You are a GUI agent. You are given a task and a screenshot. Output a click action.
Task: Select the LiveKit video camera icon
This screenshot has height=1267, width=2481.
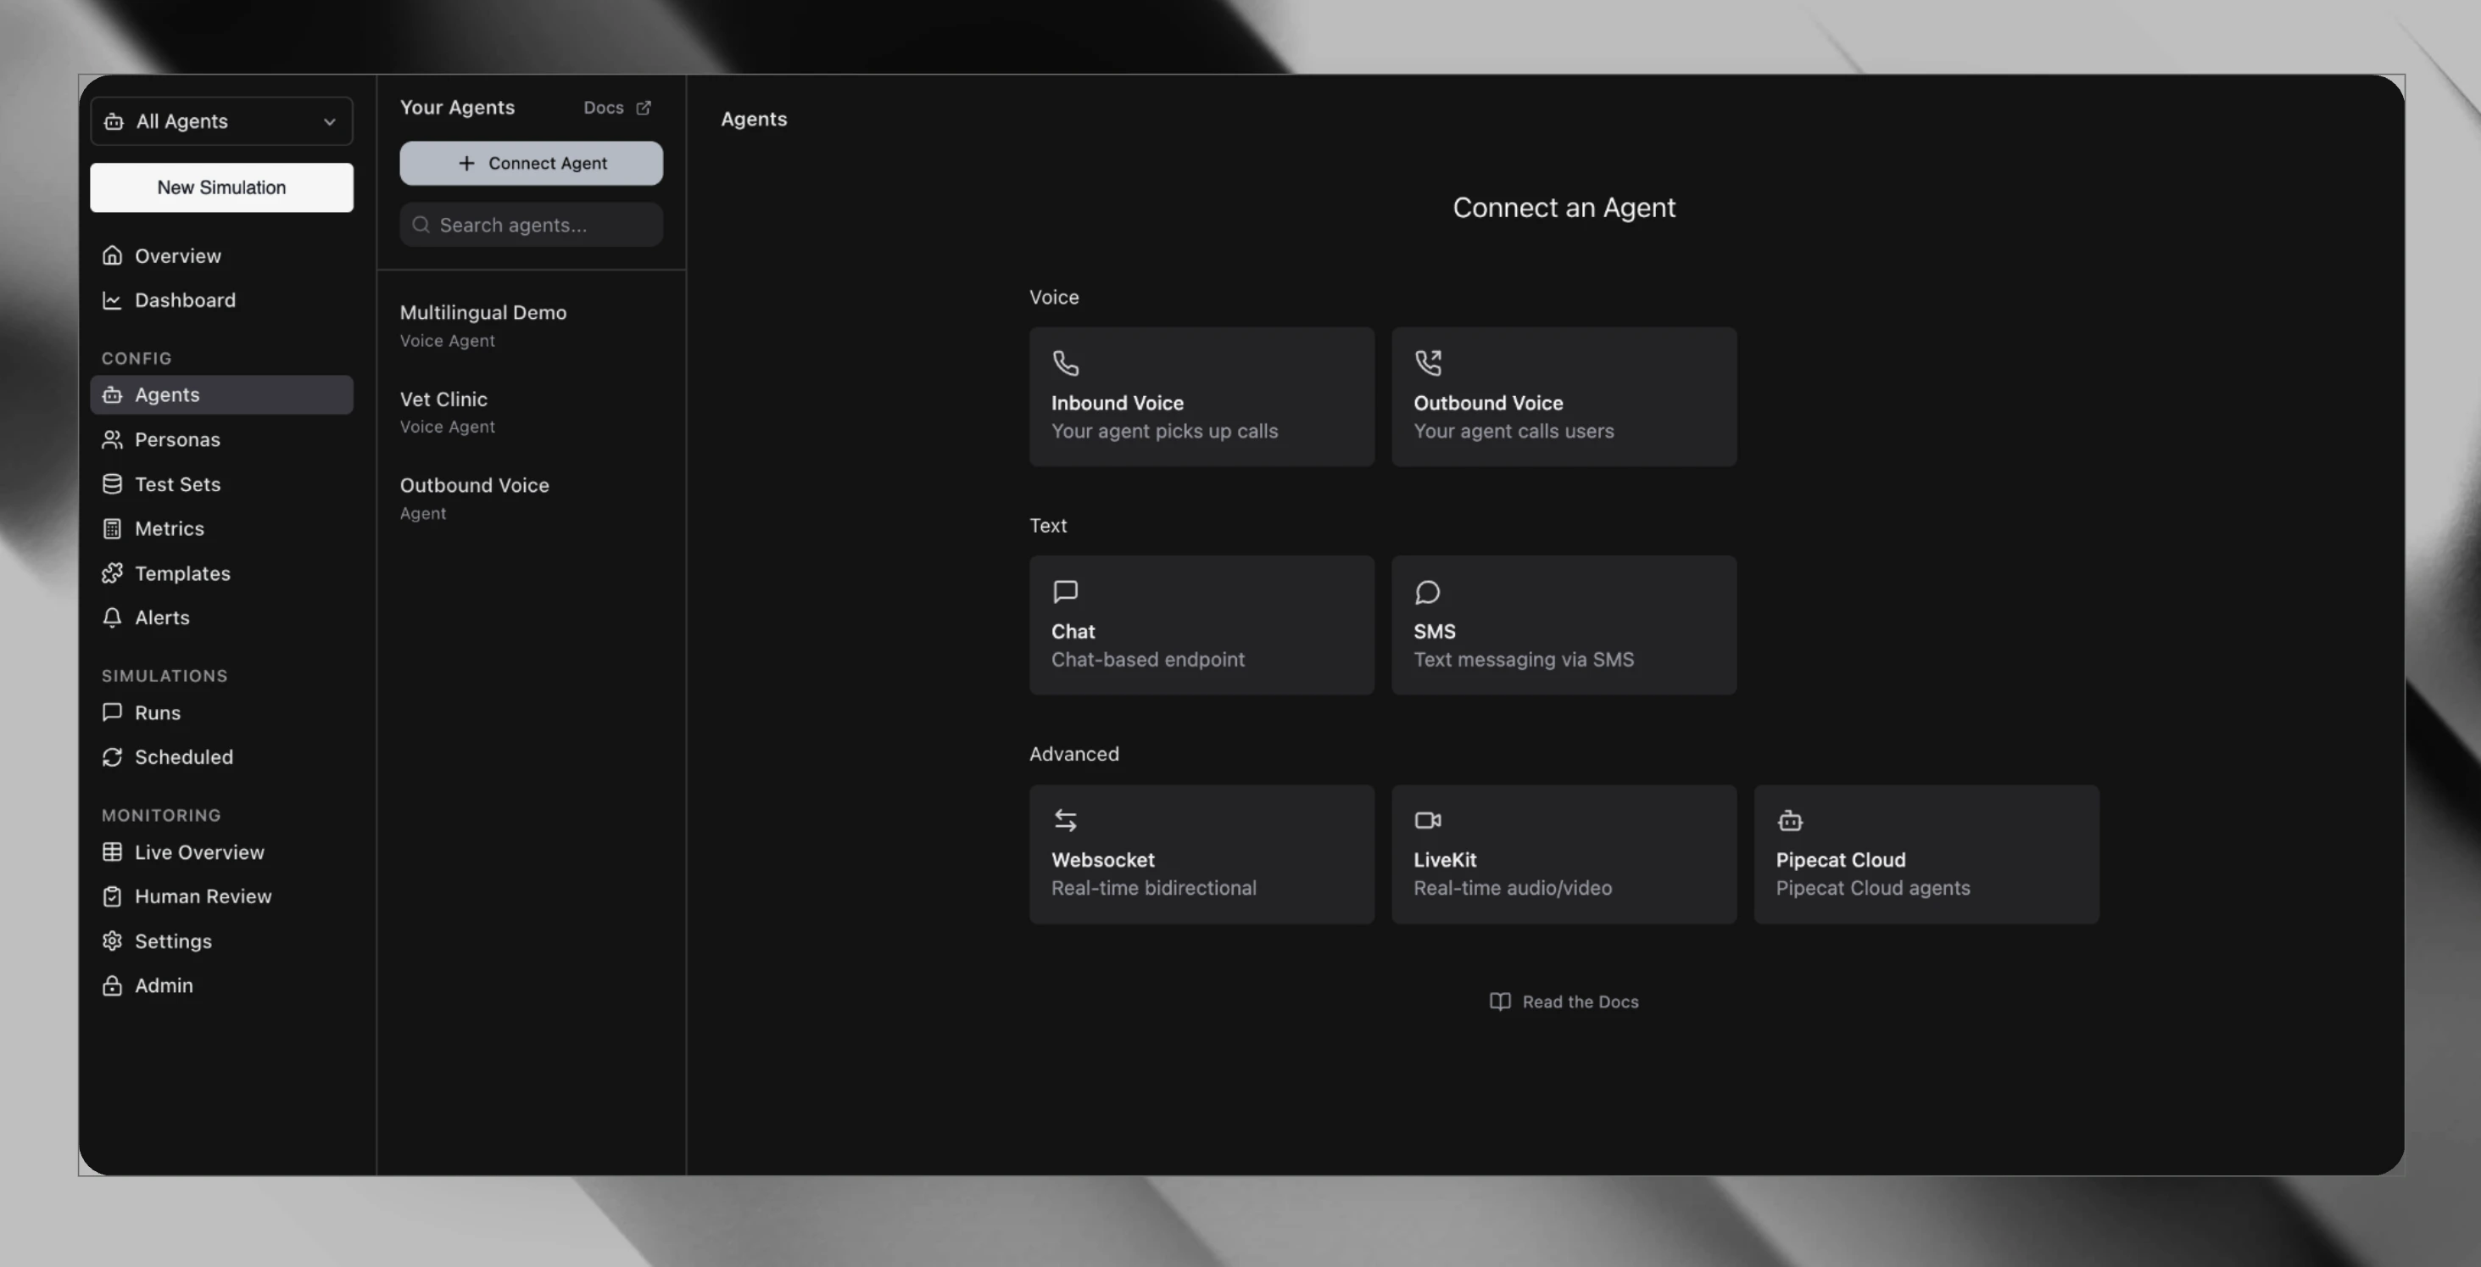1428,820
